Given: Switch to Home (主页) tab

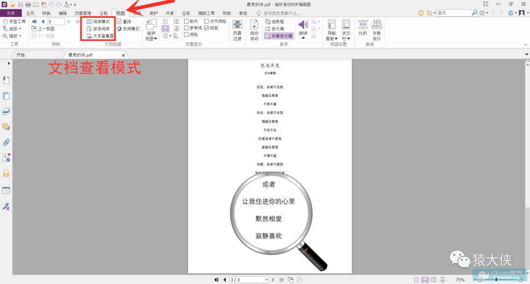Looking at the screenshot, I should coord(30,13).
